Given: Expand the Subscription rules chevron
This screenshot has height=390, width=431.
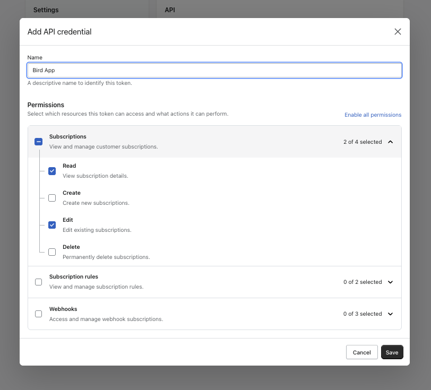Looking at the screenshot, I should coord(390,282).
